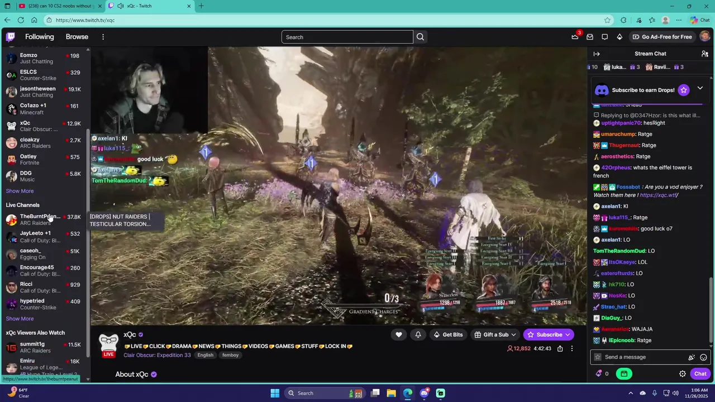Screen dimensions: 715x402
Task: Select the xQc - Twitch browser tab
Action: tap(150, 6)
